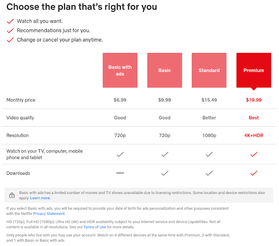Viewport: 279px width, 246px height.
Task: Click the $6.99 monthly price
Action: coord(120,100)
